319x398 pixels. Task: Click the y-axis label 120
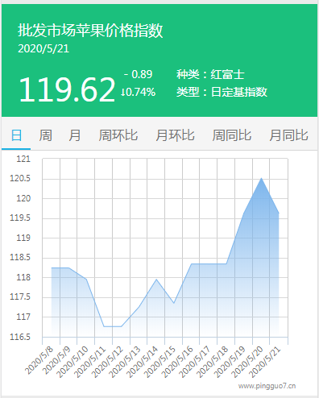[23, 198]
